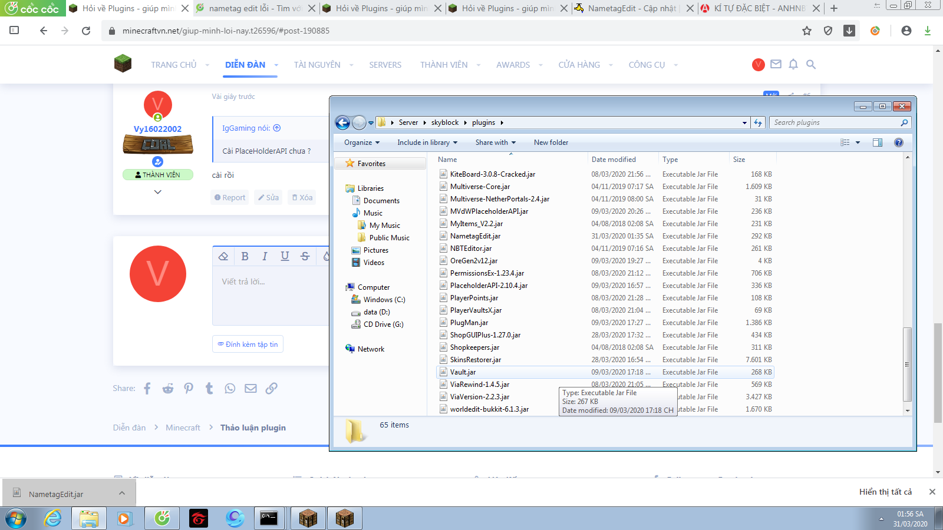Click the Report button on the post
943x530 pixels.
point(230,198)
